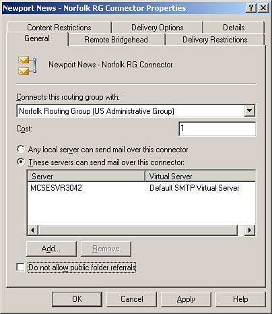Click the routing group connector envelope icon
Image resolution: width=272 pixels, height=314 pixels.
point(27,65)
